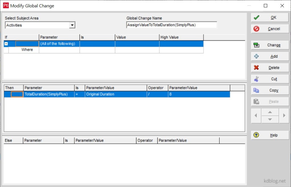Click the right indent arrow control
This screenshot has height=187, width=291.
284,116
